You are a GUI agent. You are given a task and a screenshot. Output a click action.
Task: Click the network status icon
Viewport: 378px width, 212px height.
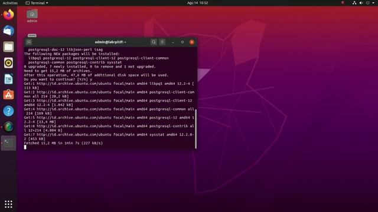pos(354,3)
